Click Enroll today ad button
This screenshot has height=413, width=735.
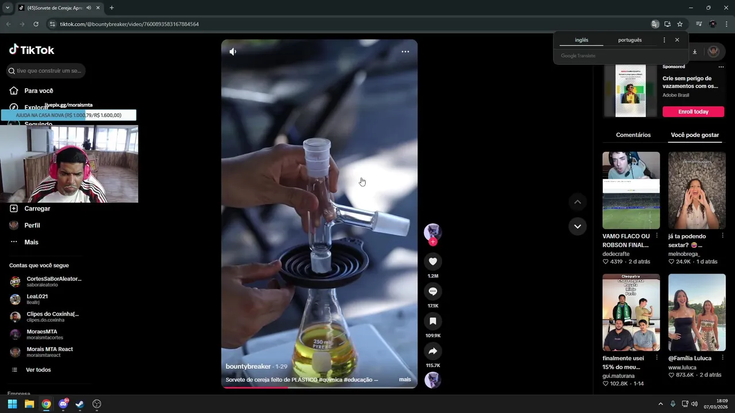coord(693,112)
